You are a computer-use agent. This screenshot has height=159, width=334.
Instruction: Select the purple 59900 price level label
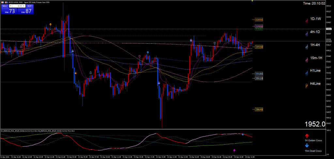pos(259,26)
